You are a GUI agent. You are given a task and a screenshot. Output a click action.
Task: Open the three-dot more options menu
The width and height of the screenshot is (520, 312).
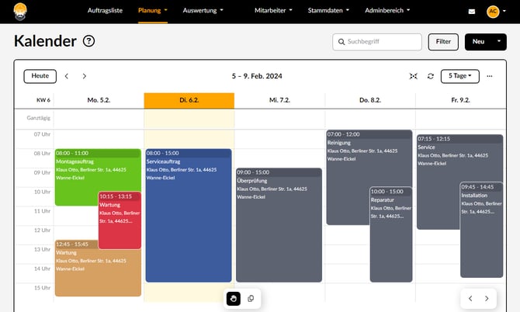tap(490, 76)
